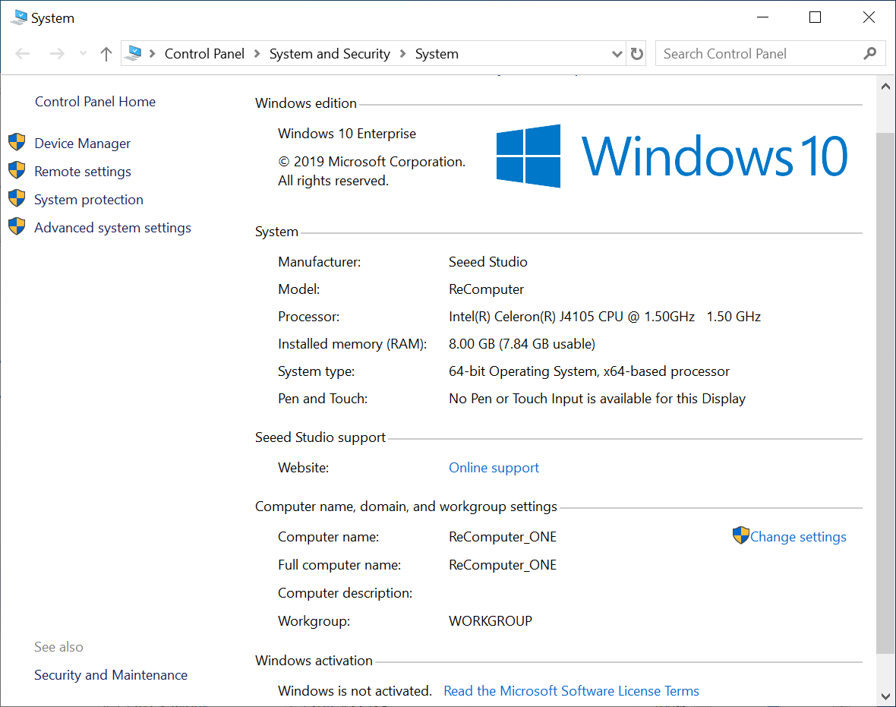Focus the Search Control Panel field
896x707 pixels.
click(770, 54)
